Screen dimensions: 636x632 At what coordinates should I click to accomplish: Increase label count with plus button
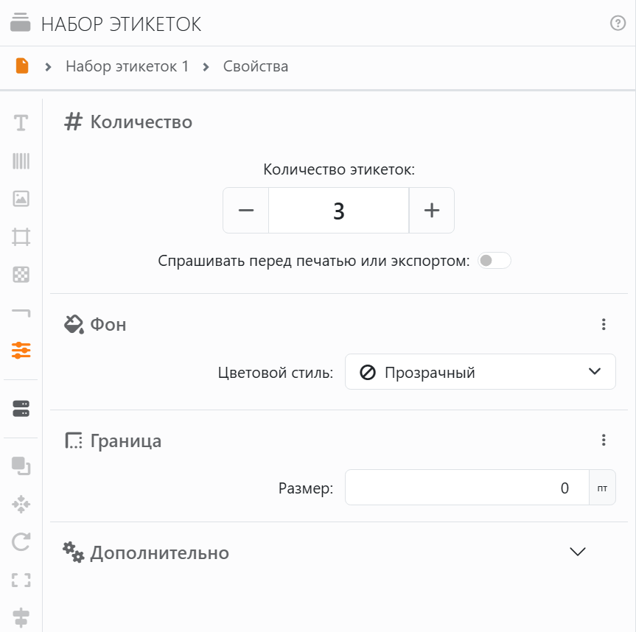click(432, 211)
